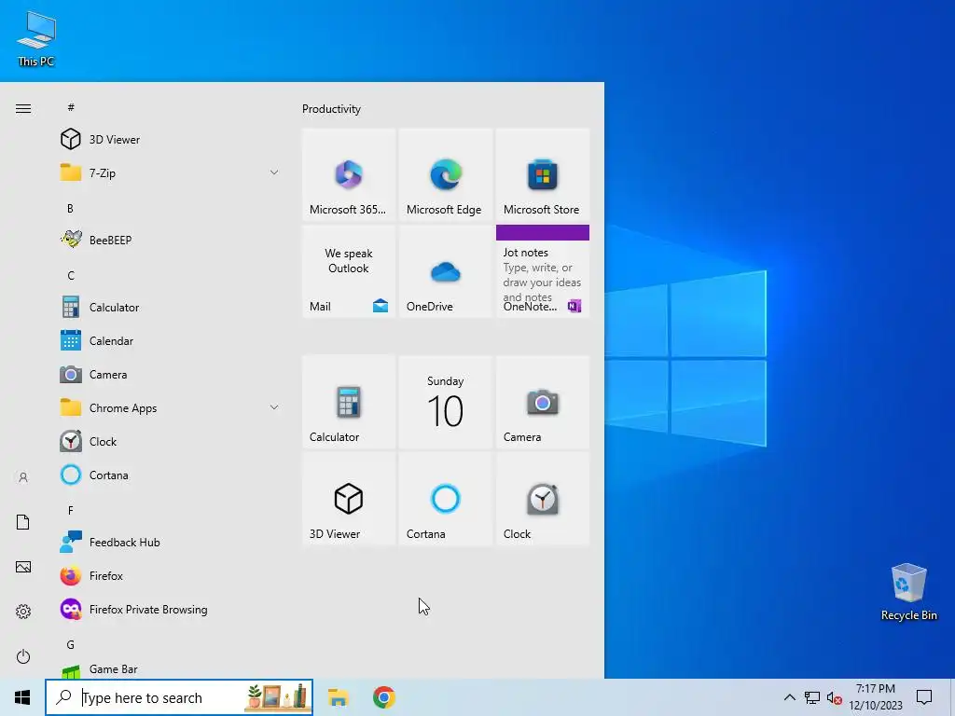This screenshot has height=716, width=955.
Task: Click the Calculator tile
Action: pos(349,403)
